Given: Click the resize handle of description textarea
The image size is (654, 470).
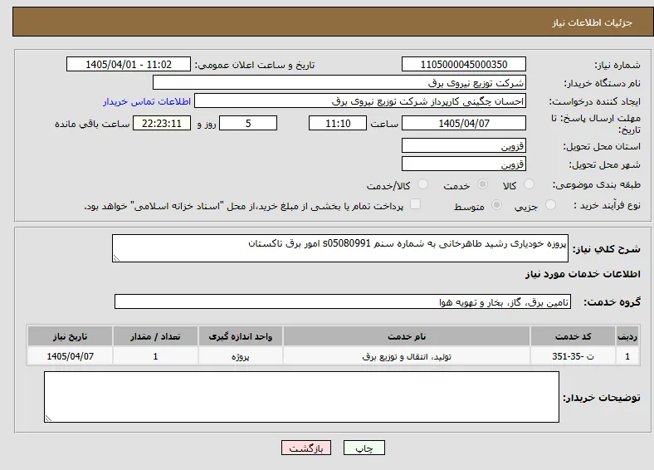Looking at the screenshot, I should [116, 258].
